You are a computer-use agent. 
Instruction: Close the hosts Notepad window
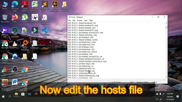[x=164, y=17]
